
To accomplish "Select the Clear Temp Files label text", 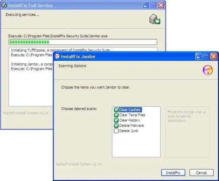I will pyautogui.click(x=132, y=115).
